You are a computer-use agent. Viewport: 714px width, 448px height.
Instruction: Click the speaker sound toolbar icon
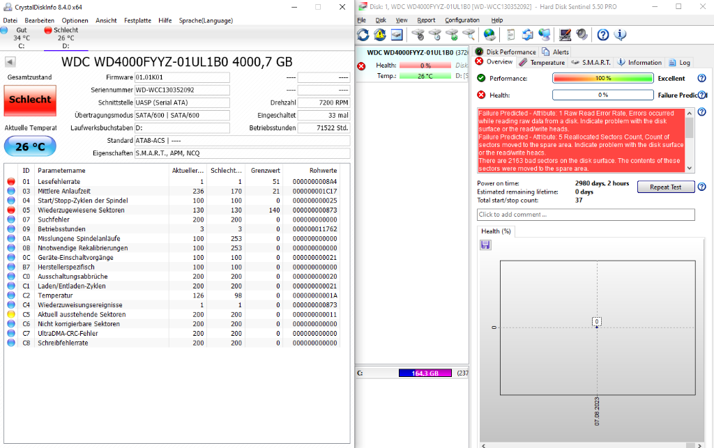(x=582, y=35)
